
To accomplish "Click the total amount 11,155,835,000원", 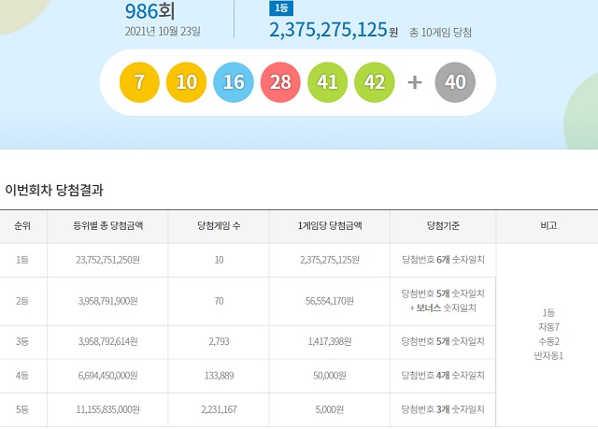I will tap(108, 409).
